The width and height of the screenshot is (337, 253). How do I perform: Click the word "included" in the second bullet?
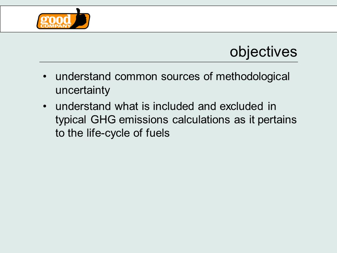(173, 106)
